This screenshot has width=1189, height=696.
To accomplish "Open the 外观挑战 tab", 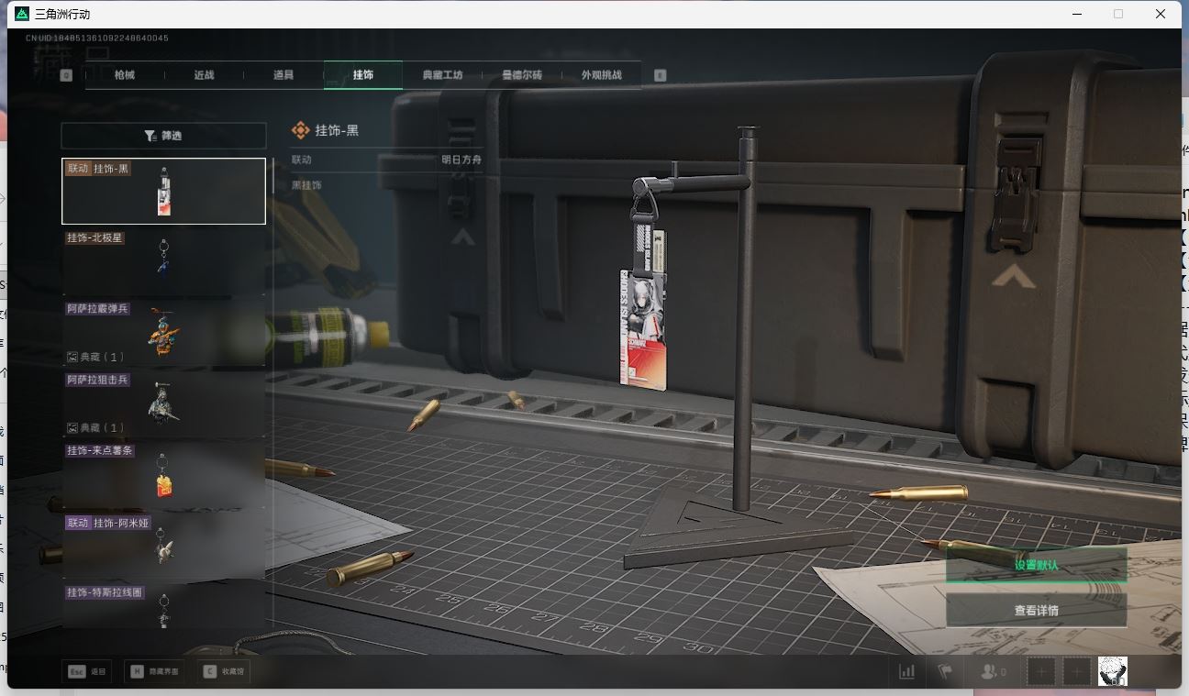I will tap(601, 75).
